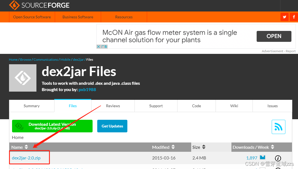Open the Resources menu

[x=124, y=17]
